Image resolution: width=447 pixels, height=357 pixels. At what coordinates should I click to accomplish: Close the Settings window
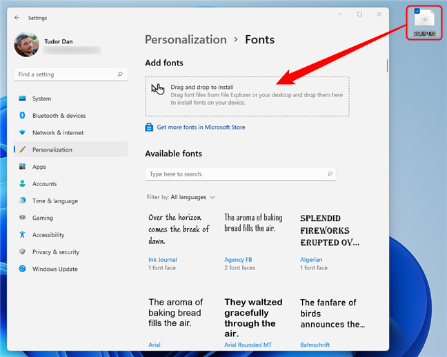pos(379,14)
